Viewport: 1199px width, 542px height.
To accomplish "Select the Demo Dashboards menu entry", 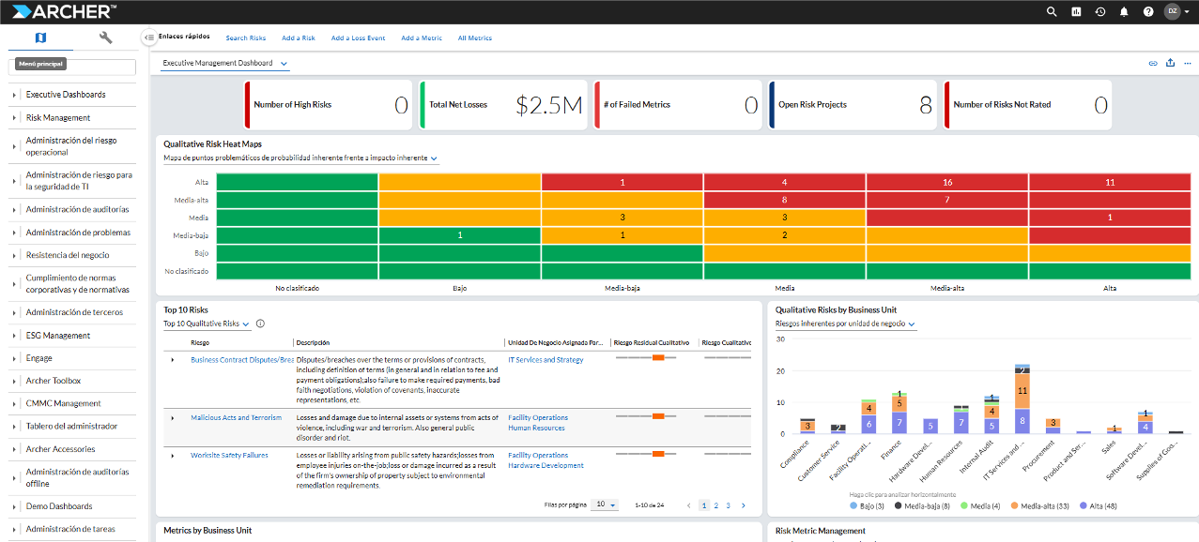I will [59, 506].
